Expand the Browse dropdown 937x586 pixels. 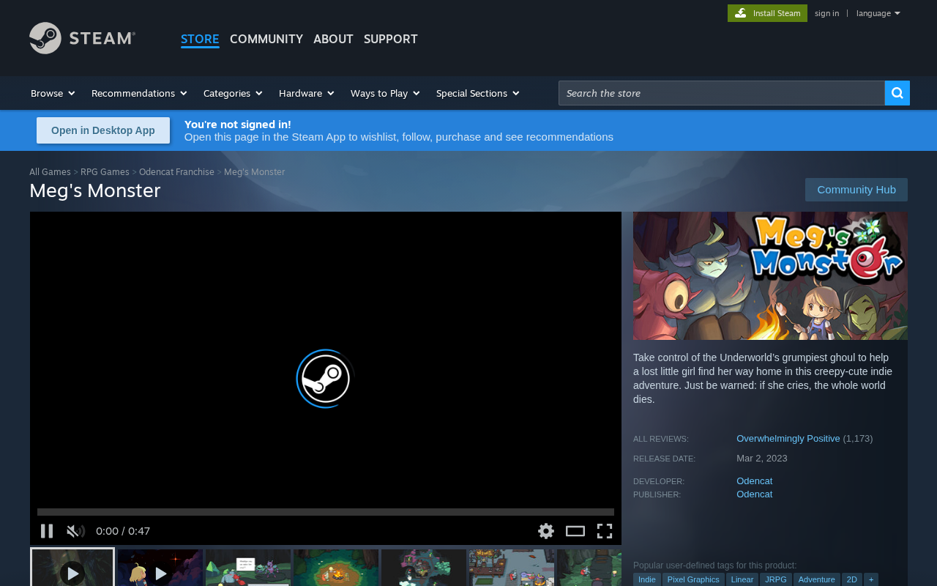(53, 93)
